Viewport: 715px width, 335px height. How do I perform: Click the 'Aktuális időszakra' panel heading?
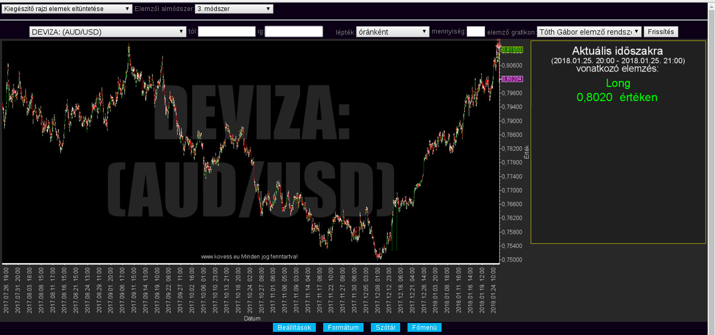pyautogui.click(x=618, y=51)
